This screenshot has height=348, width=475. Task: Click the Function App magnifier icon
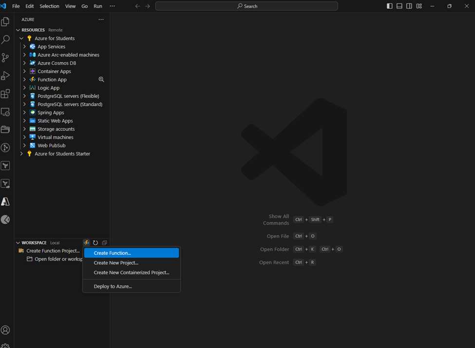101,79
